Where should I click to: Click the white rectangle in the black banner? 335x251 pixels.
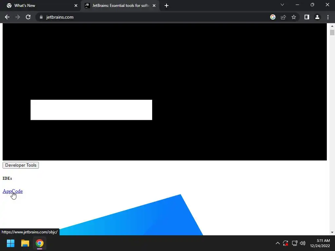click(91, 110)
